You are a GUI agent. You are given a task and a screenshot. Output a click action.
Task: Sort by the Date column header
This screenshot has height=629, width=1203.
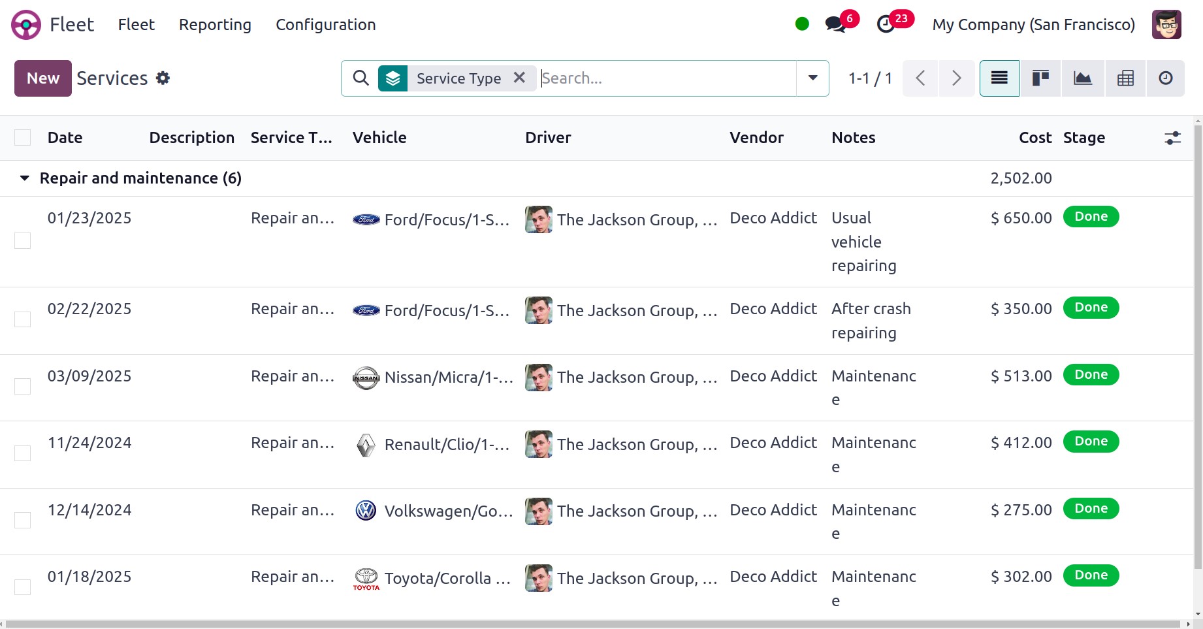click(x=65, y=138)
